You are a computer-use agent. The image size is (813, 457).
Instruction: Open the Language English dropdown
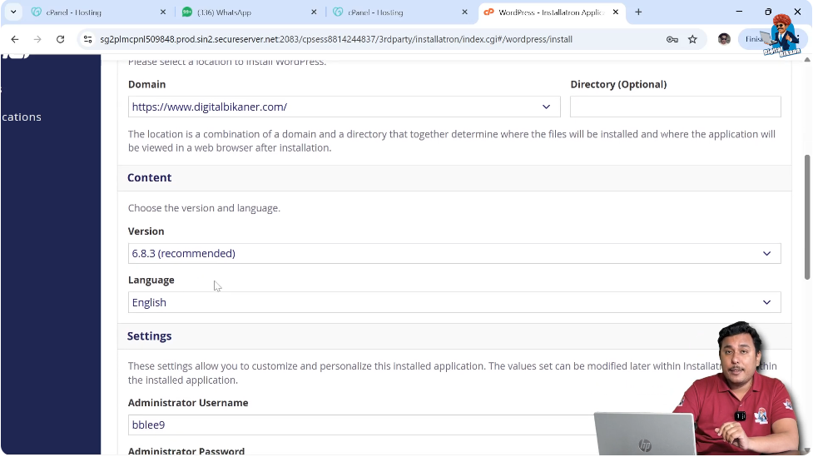(x=454, y=302)
